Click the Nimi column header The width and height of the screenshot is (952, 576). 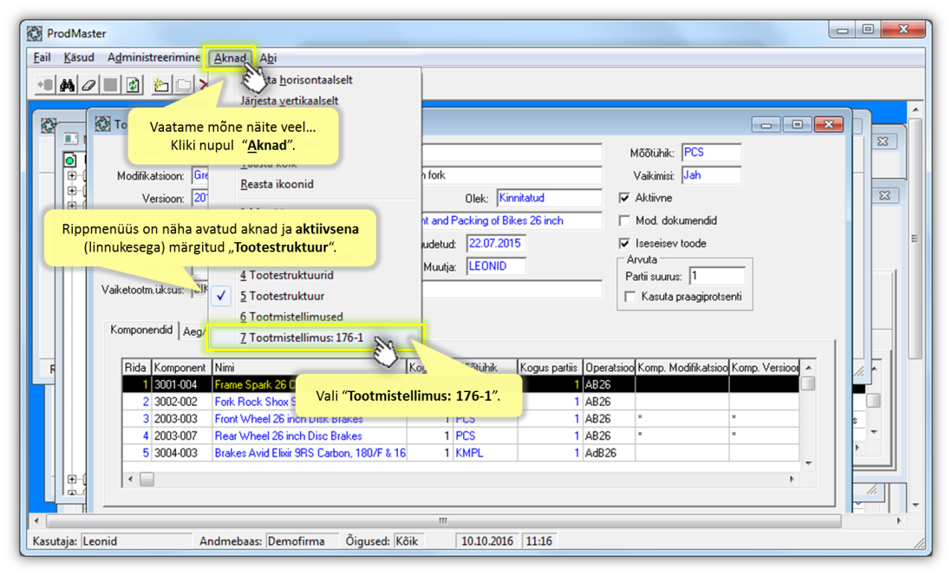coord(309,368)
